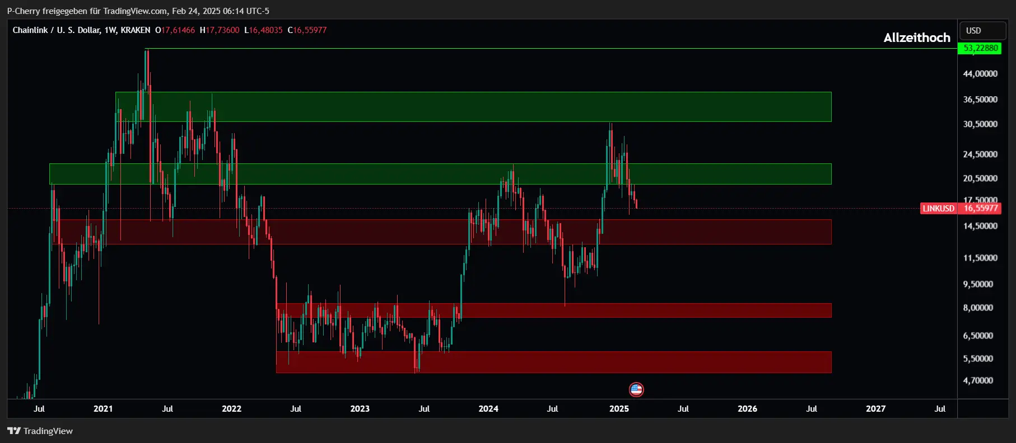Click the TradingView logo at bottom left
Screen dimensions: 1016x443
40,431
